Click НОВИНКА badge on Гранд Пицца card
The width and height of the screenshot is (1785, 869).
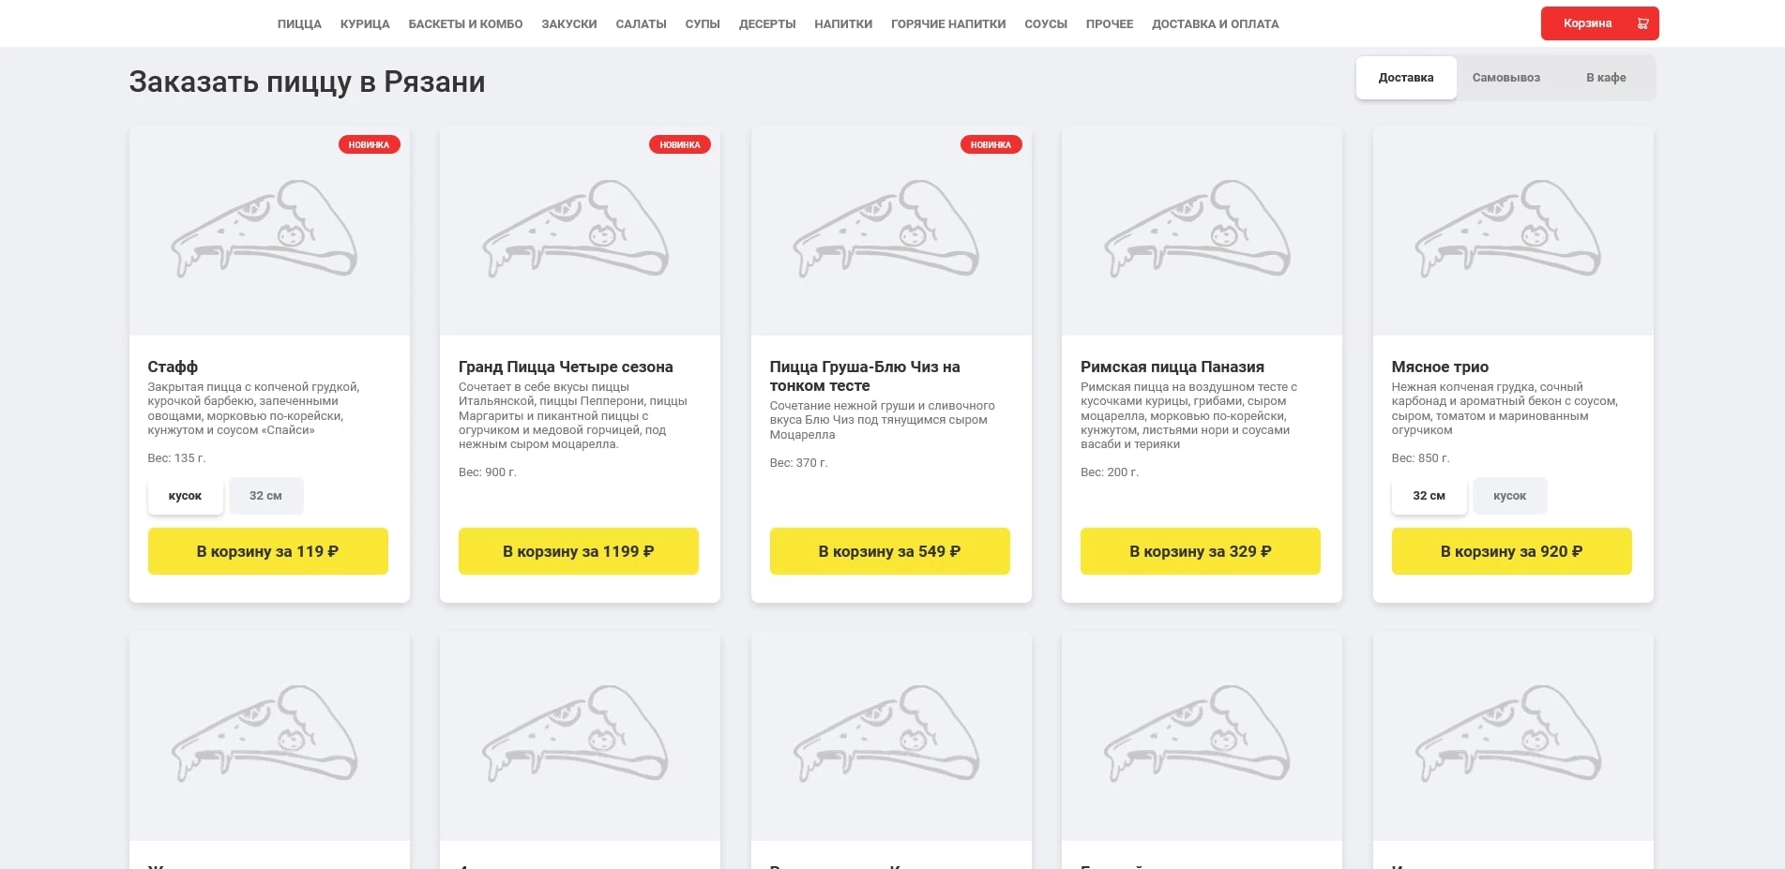pos(680,144)
